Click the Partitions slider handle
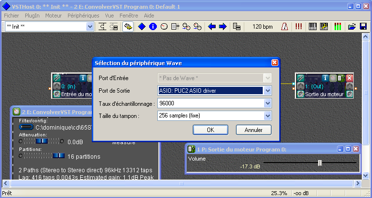The width and height of the screenshot is (372, 198). coord(59,156)
